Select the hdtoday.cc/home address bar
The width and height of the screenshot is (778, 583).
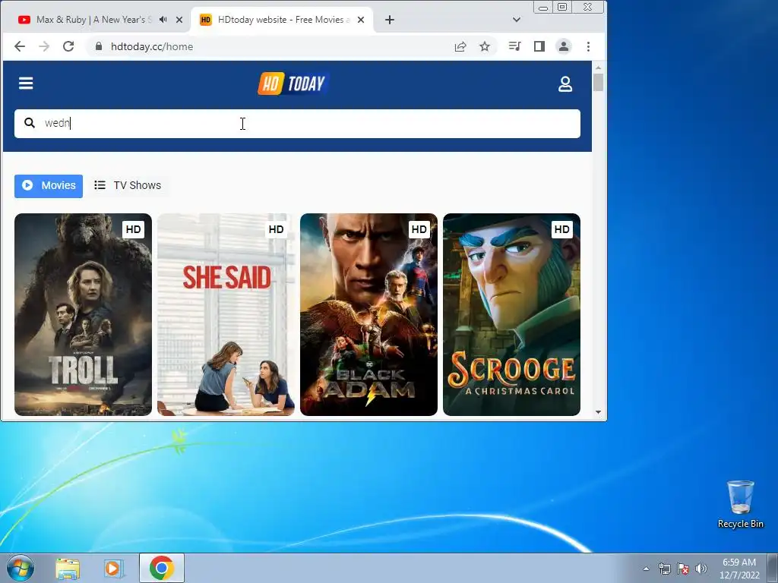pyautogui.click(x=152, y=46)
